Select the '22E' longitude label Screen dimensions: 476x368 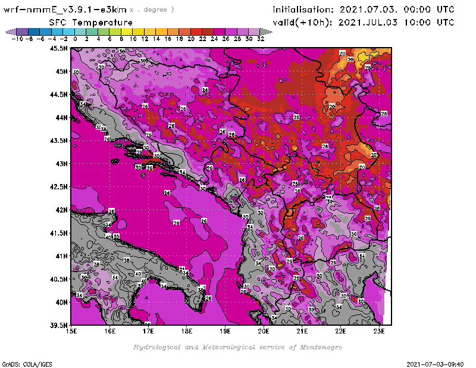click(340, 331)
